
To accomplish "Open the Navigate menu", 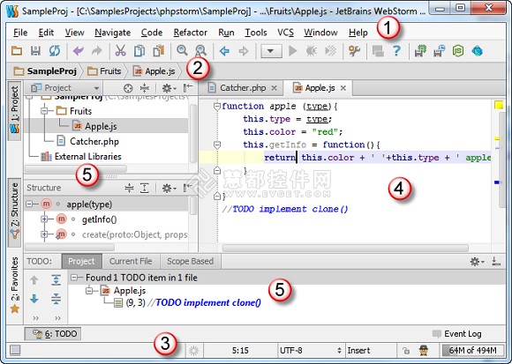I will pos(113,33).
